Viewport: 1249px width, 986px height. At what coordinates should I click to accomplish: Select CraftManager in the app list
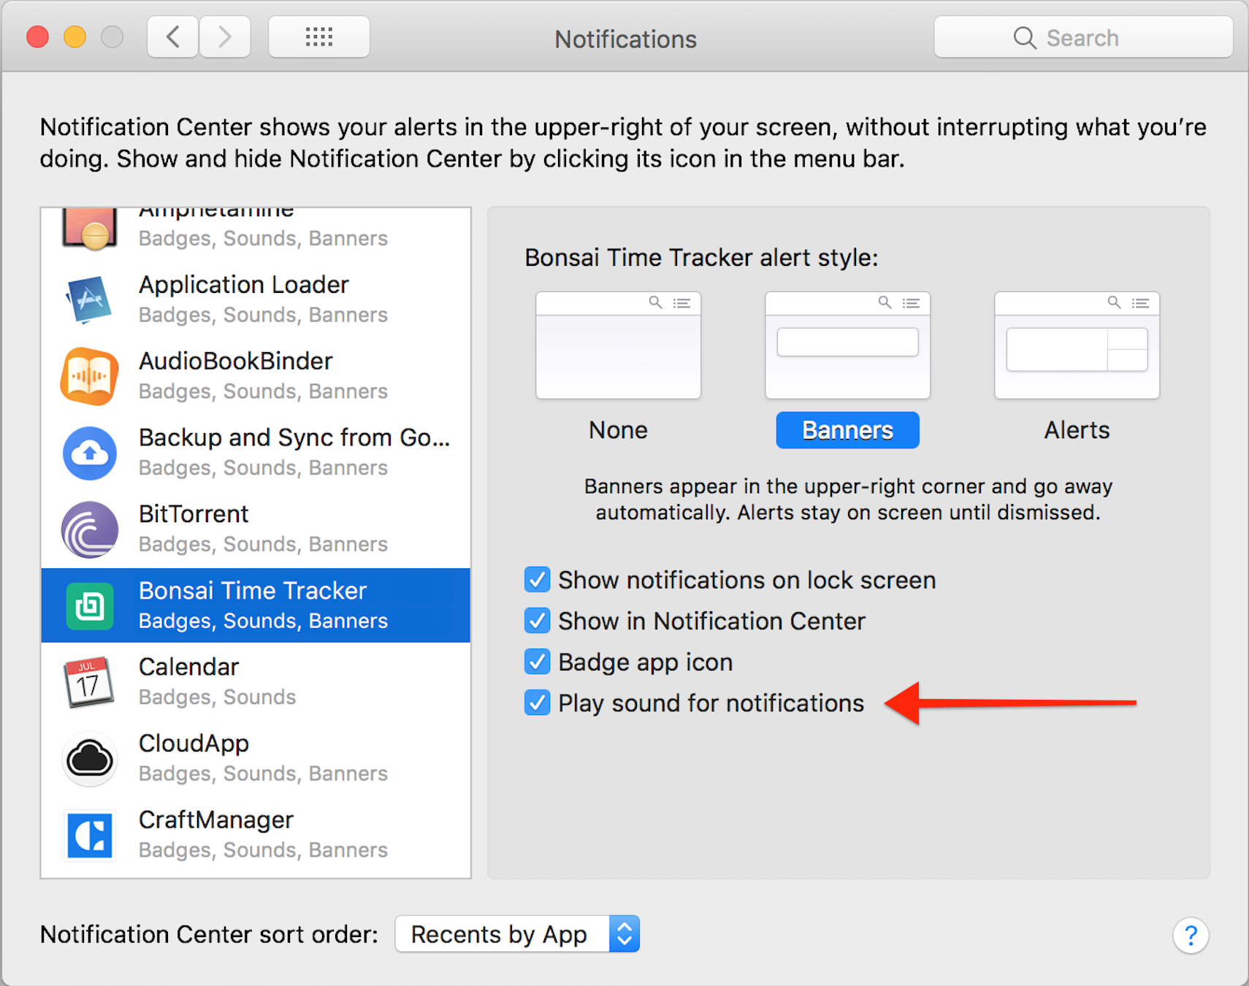click(x=256, y=835)
